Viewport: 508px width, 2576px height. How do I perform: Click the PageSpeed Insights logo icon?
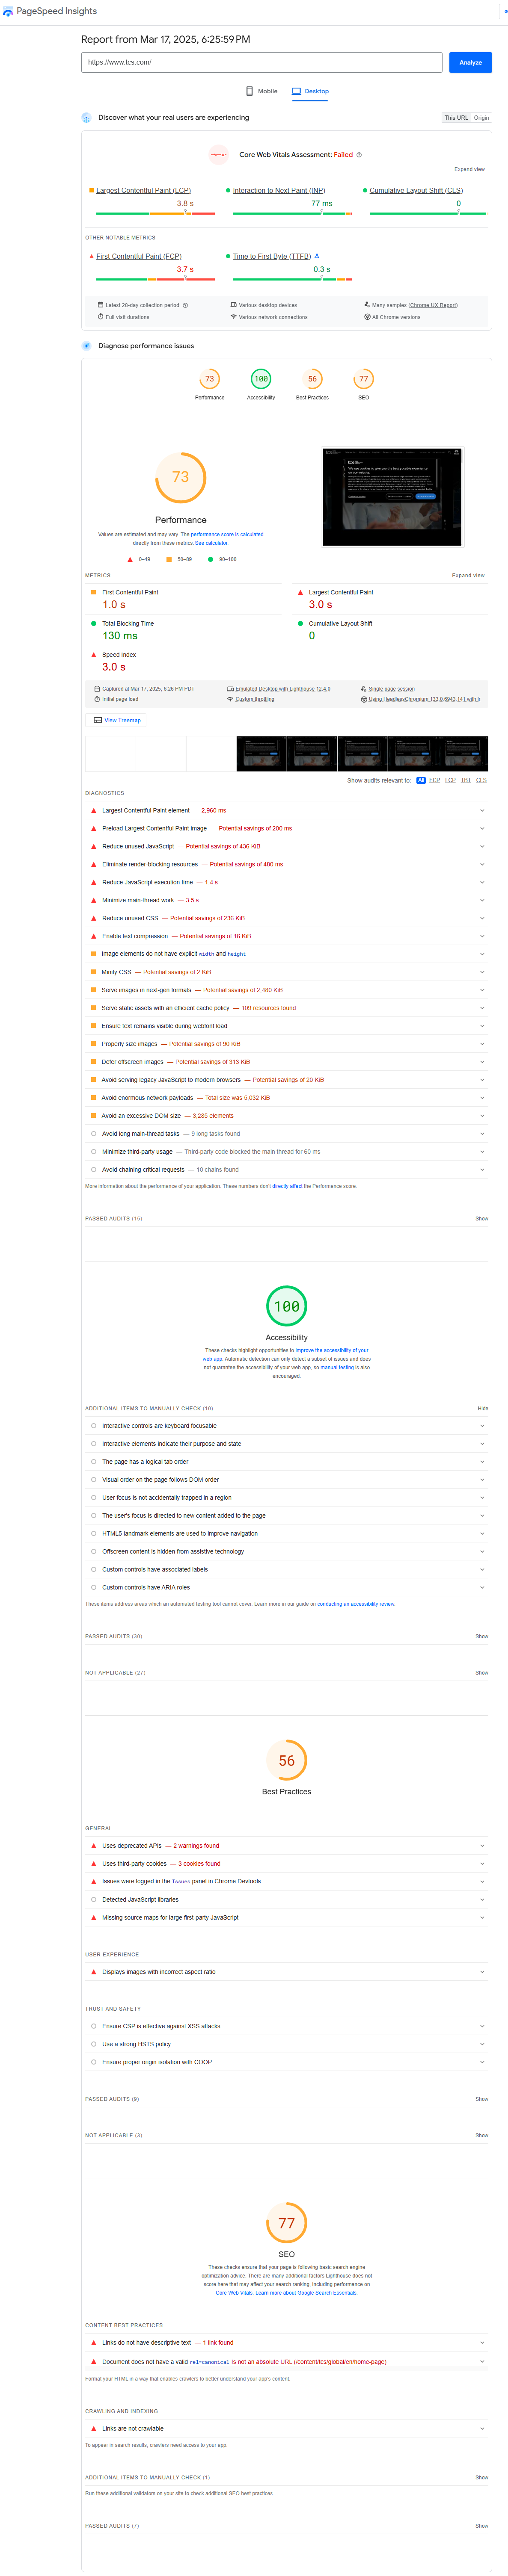pos(9,11)
